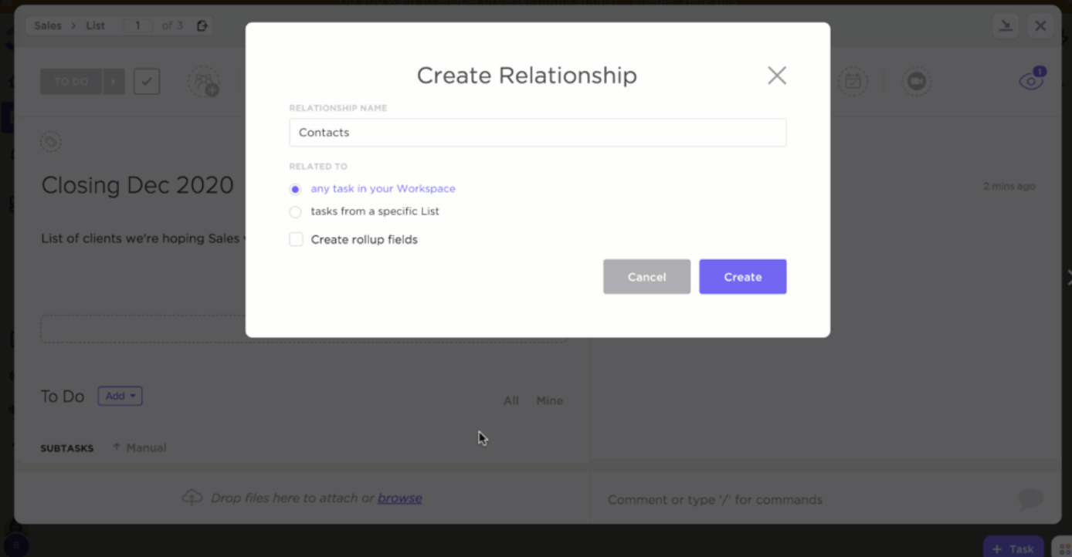Click the tag icon above task title
This screenshot has width=1072, height=557.
point(51,142)
